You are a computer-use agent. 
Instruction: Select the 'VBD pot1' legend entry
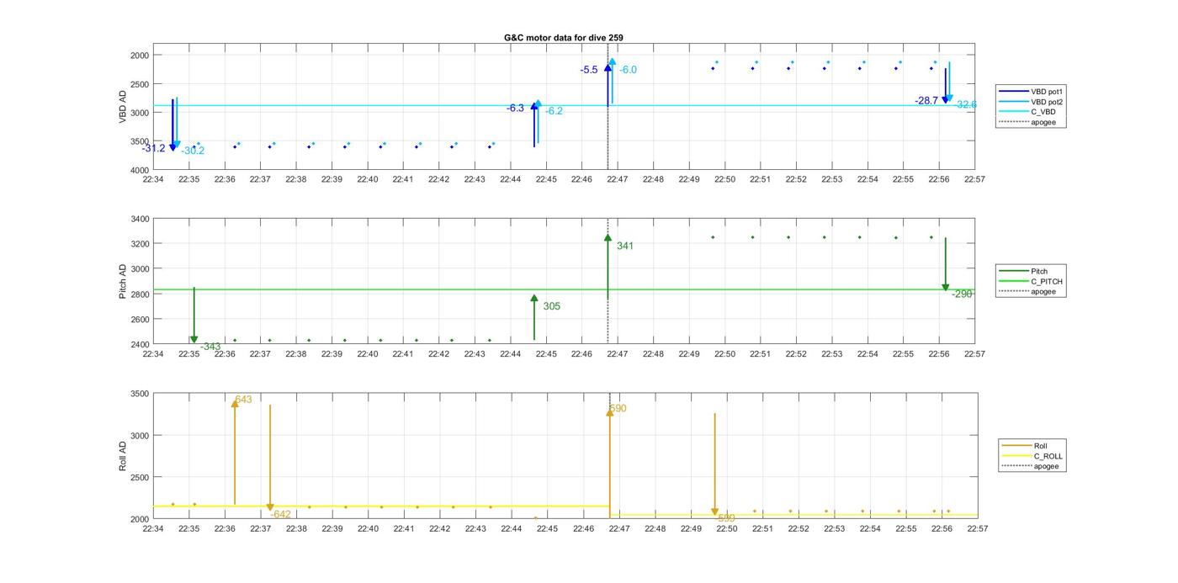[x=1031, y=91]
